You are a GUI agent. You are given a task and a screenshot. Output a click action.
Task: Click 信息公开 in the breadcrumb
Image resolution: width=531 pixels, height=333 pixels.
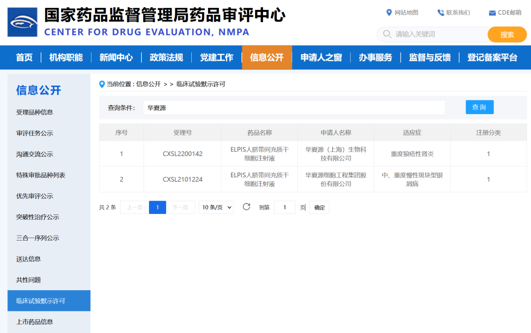[148, 84]
